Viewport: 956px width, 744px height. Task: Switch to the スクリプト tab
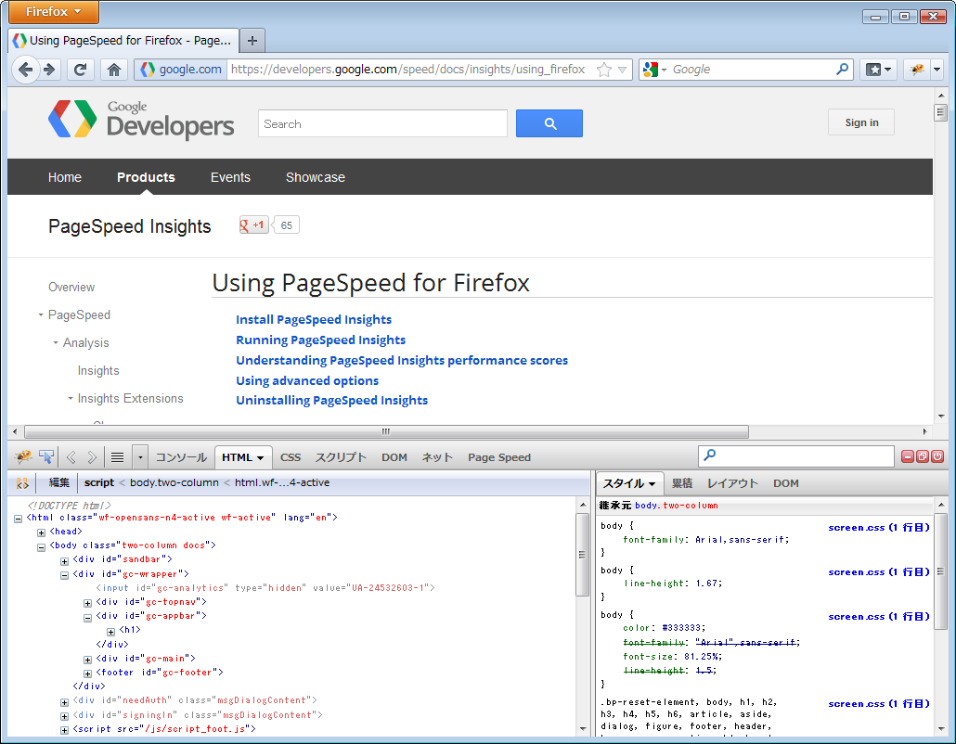(x=341, y=457)
